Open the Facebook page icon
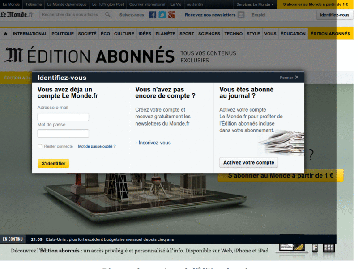The height and width of the screenshot is (269, 358). pyautogui.click(x=153, y=15)
